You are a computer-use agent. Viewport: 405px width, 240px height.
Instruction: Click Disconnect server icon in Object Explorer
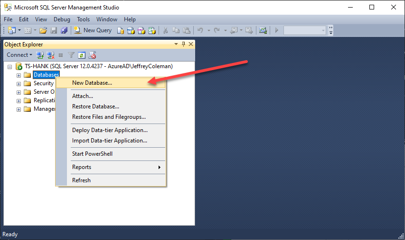pos(50,55)
